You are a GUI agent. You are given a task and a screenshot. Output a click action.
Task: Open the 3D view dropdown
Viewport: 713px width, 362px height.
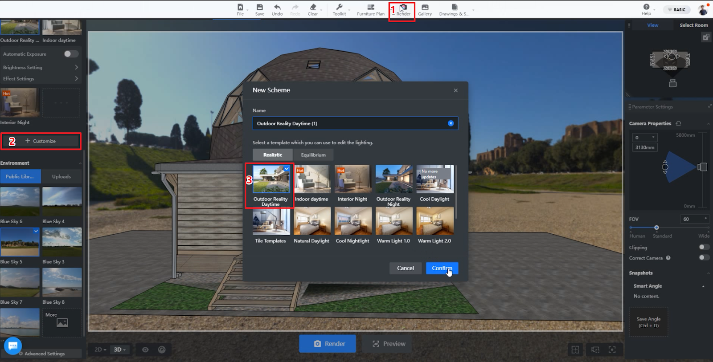(119, 350)
